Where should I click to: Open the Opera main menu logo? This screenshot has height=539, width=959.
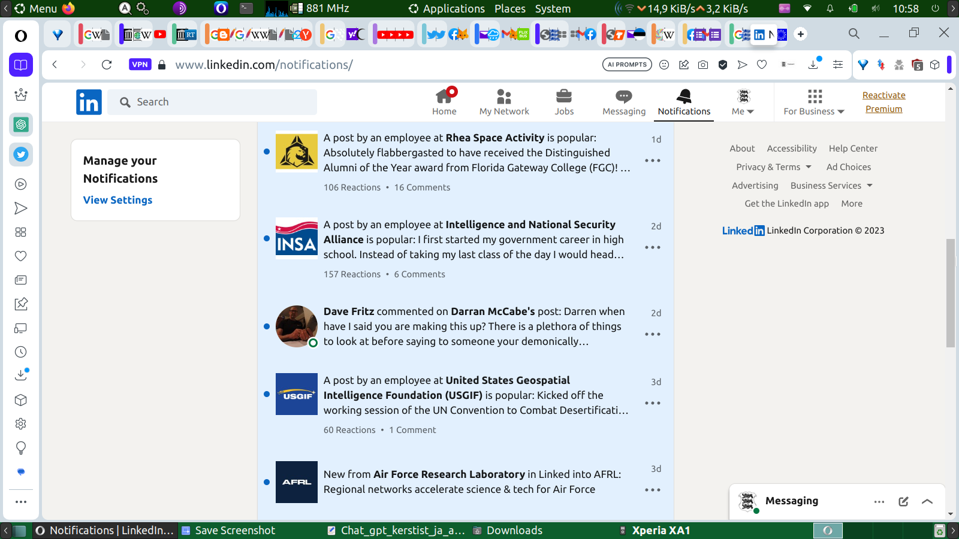tap(21, 36)
